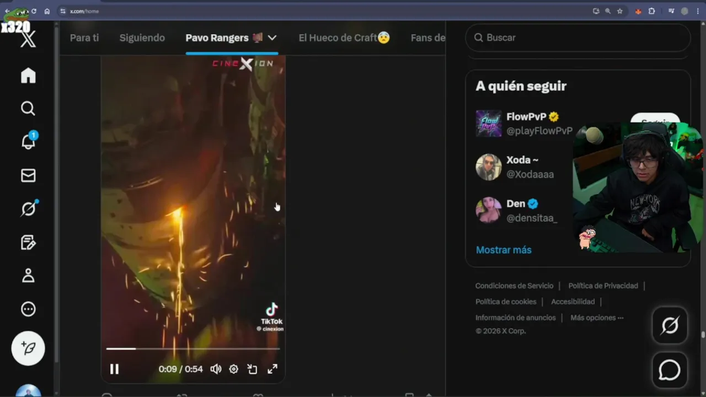Switch to the Fans de tab
This screenshot has height=397, width=706.
[x=428, y=37]
